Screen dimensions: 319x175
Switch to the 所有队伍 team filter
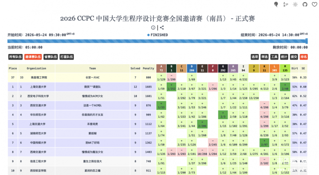(15, 57)
